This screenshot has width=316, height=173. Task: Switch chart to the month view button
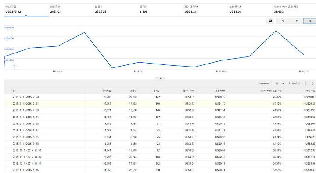[310, 21]
